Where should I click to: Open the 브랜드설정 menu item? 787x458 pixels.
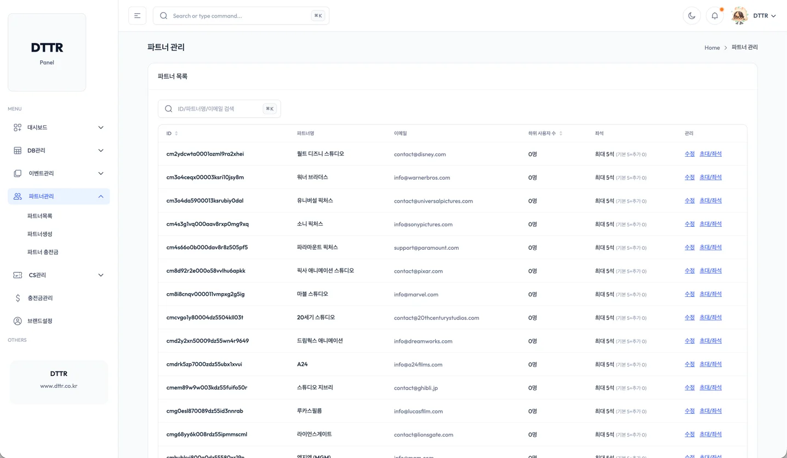[x=59, y=321]
